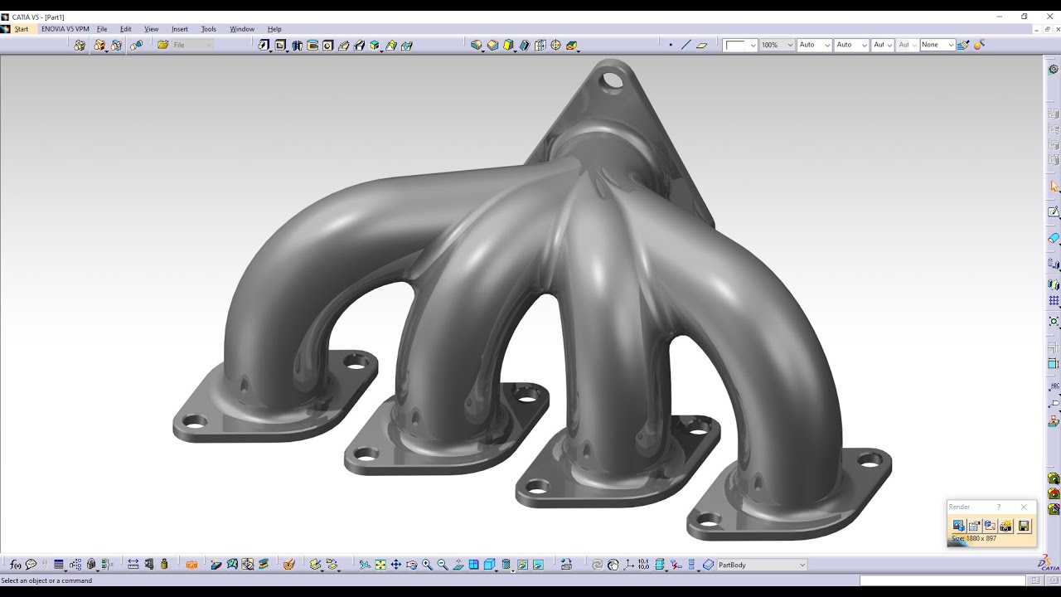Open the ENOVIA V5 VPM menu
The image size is (1061, 597).
coord(65,29)
